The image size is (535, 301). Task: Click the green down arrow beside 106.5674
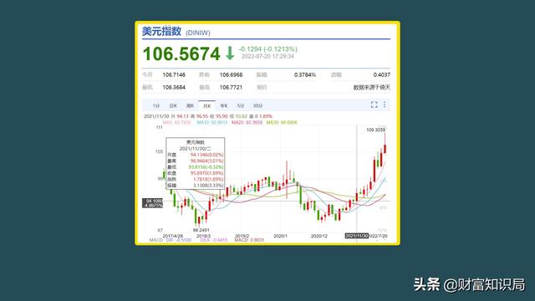tap(230, 54)
